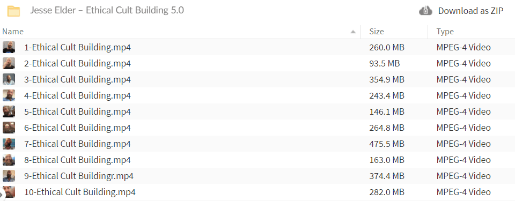Select thumbnail of 9-Ethical Cult Buildingr.mp4
This screenshot has width=515, height=201.
9,176
